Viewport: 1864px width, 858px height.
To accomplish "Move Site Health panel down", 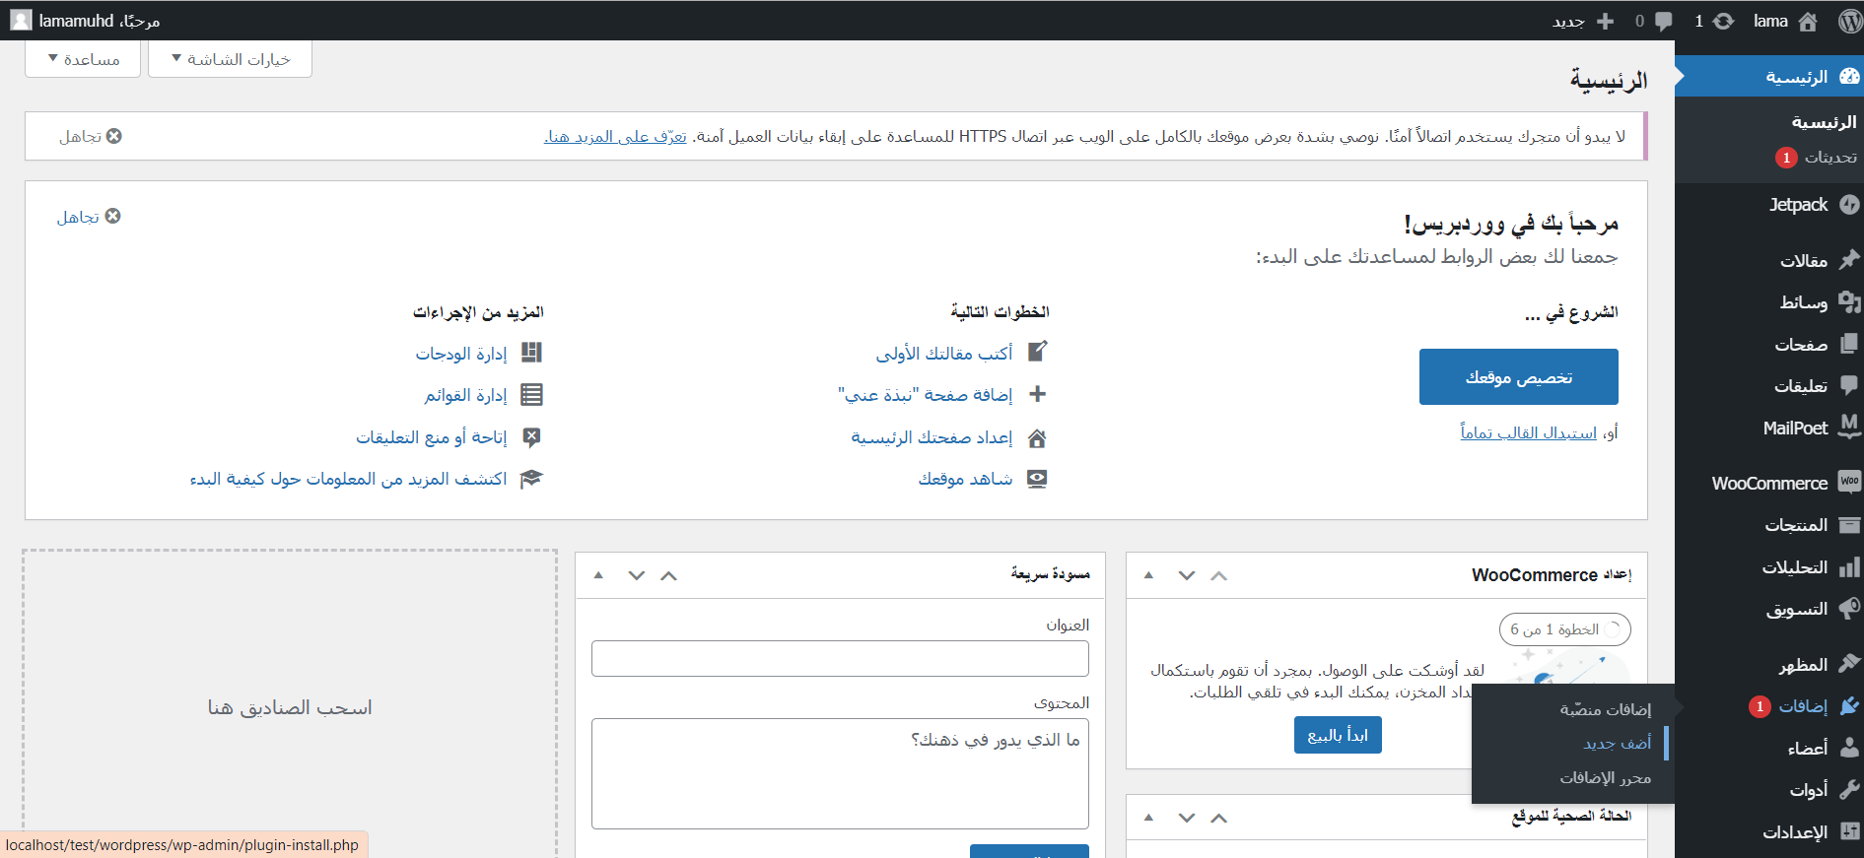I will coord(1187,818).
